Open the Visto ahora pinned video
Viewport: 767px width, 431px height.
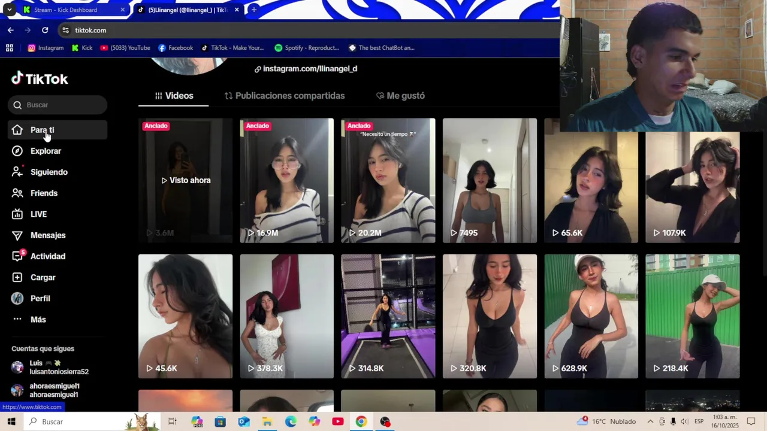tap(185, 180)
